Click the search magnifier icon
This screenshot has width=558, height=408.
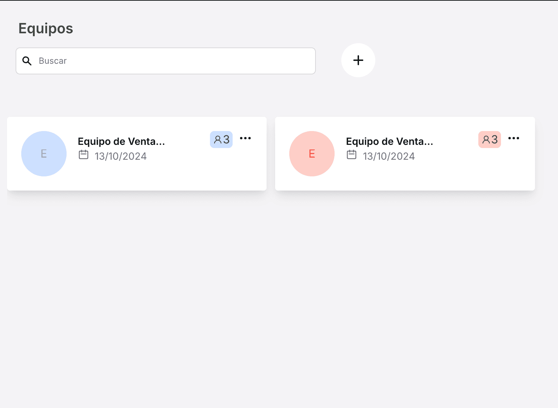(x=27, y=61)
